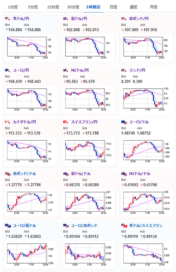The image size is (176, 272).
Task: Open the ユーロ/英ポンド pair link
Action: (84, 226)
